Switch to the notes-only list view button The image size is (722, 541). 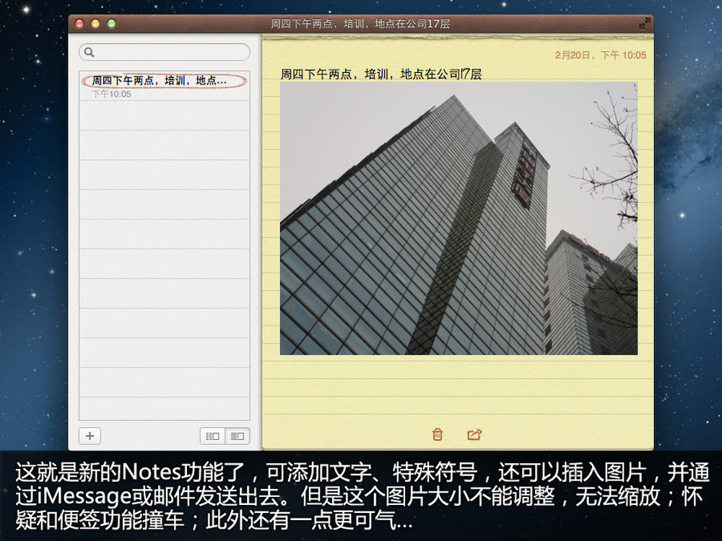tap(237, 436)
